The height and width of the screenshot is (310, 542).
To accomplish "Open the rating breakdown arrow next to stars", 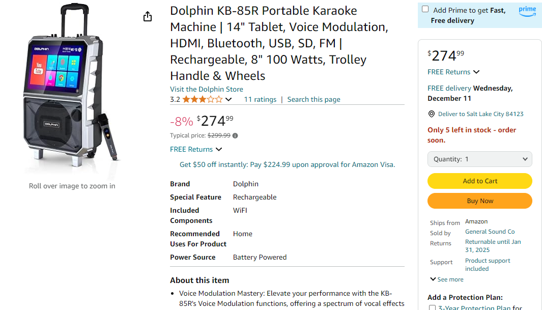I will click(229, 100).
